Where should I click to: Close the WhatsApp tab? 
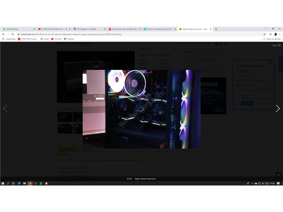click(x=34, y=29)
